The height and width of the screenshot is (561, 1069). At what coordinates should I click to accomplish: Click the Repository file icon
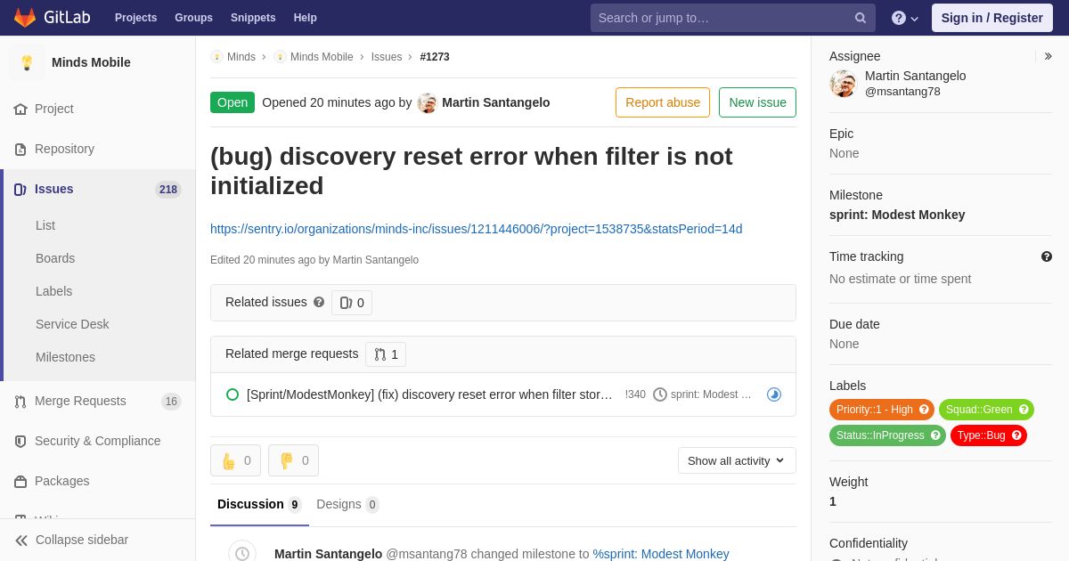click(20, 150)
